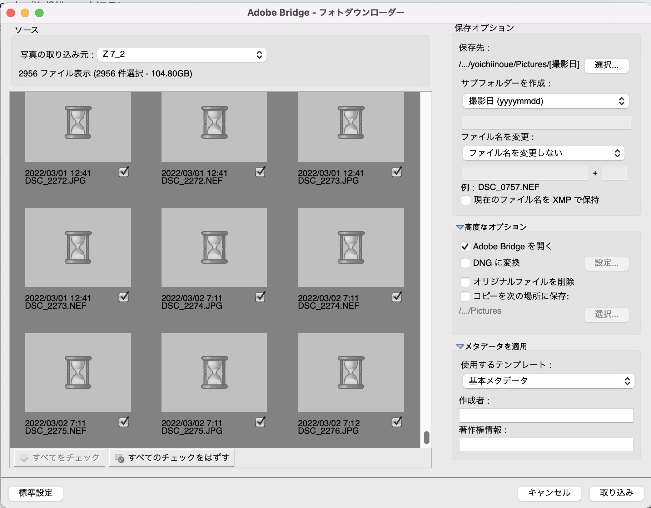Open the ファイル名を変更 dropdown
The image size is (651, 508).
coord(543,153)
